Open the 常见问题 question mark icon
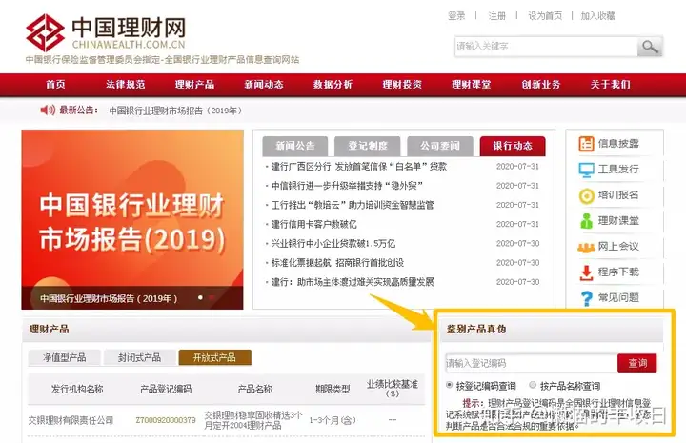686x443 pixels. pyautogui.click(x=586, y=298)
